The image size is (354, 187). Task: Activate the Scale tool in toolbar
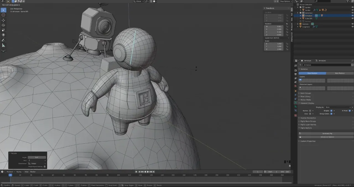tap(3, 30)
